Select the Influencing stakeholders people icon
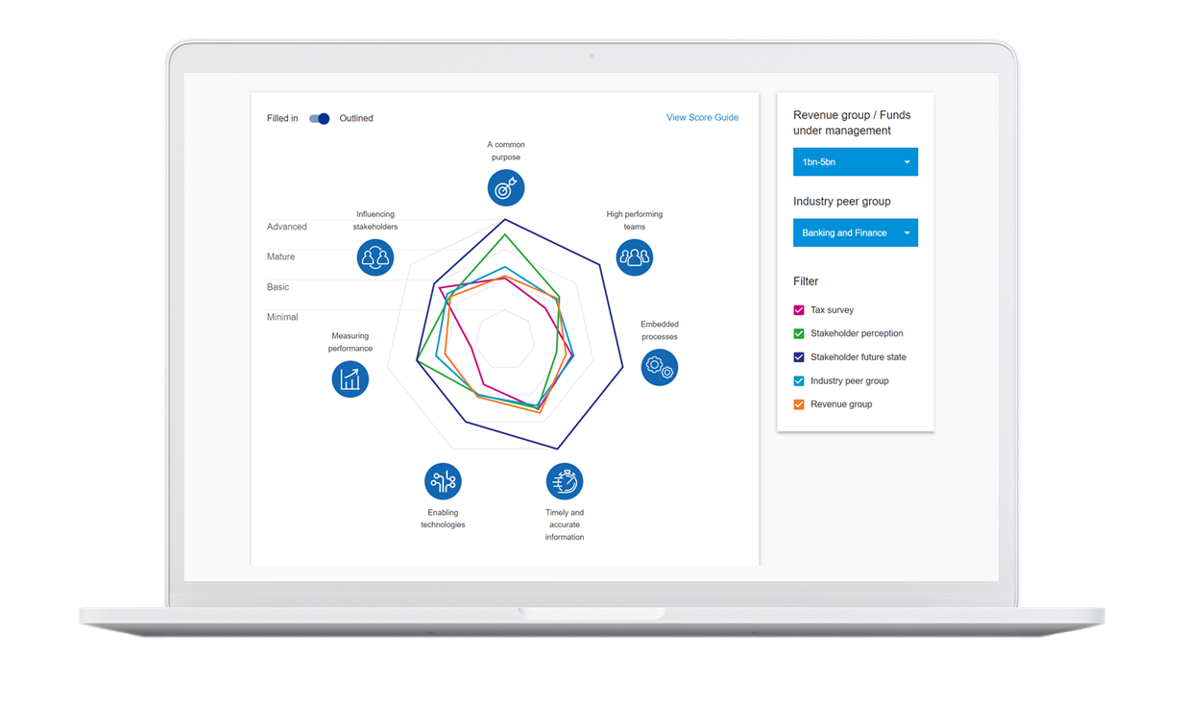The height and width of the screenshot is (705, 1185). [375, 257]
